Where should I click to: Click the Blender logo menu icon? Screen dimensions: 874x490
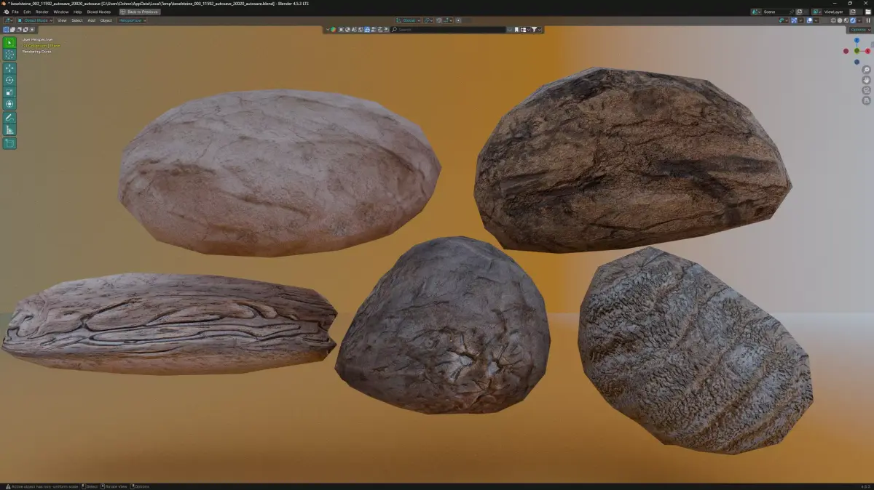[x=6, y=12]
